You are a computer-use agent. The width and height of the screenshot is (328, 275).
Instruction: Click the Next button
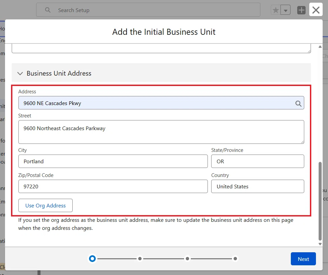(303, 259)
